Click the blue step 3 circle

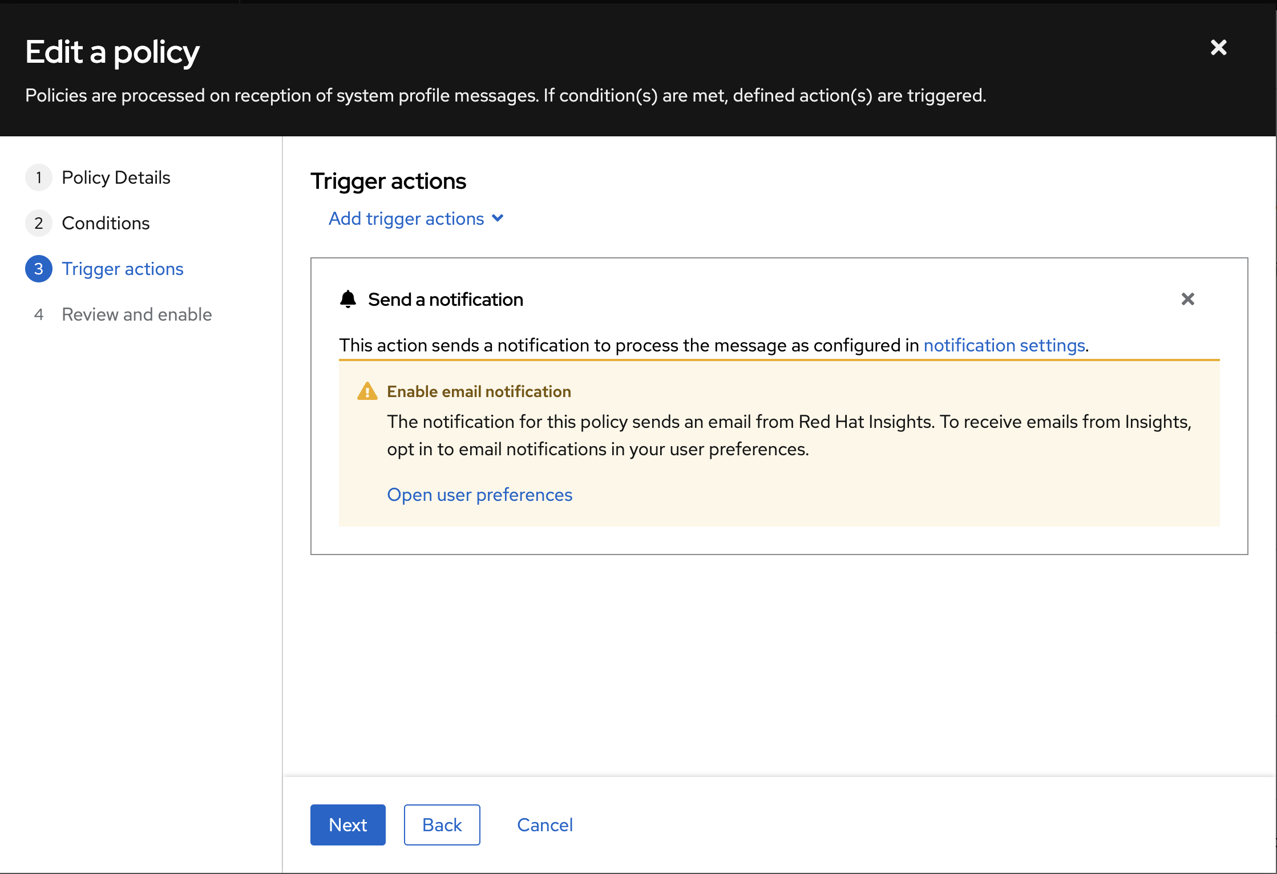tap(39, 269)
